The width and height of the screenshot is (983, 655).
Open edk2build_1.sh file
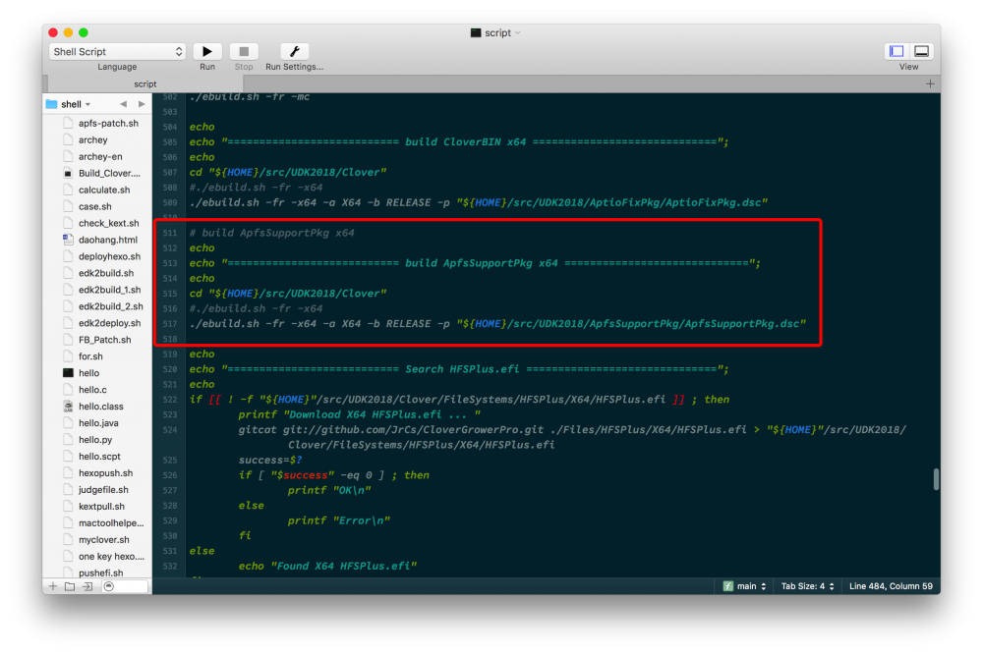[x=109, y=290]
